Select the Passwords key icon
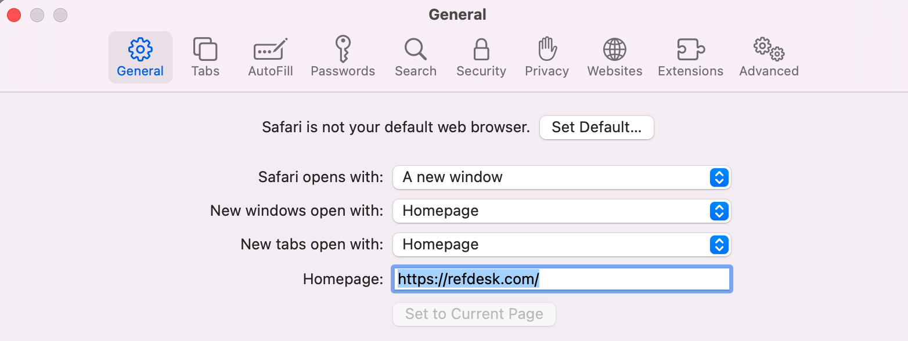The height and width of the screenshot is (341, 908). click(343, 57)
